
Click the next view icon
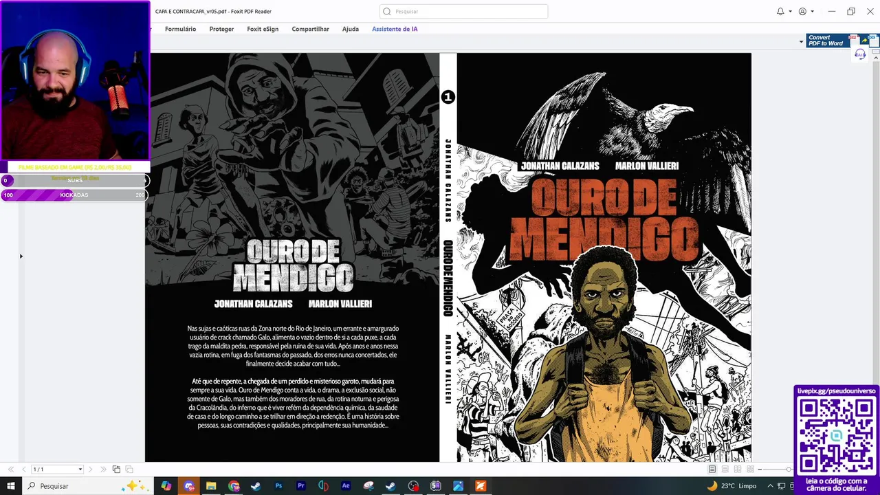click(x=129, y=469)
